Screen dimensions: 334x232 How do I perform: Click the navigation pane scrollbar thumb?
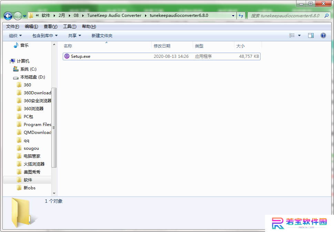tap(54, 128)
